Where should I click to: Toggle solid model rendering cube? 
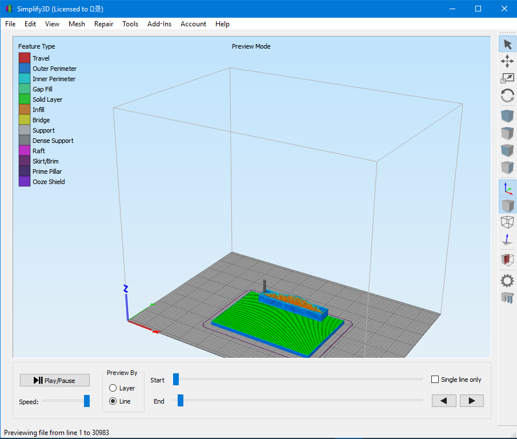pyautogui.click(x=507, y=205)
